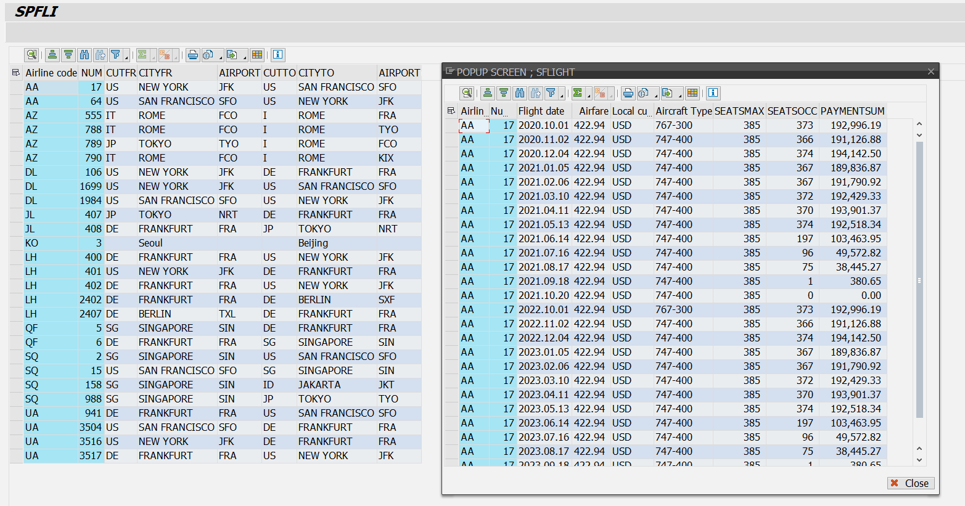Select all rows in SFLIGHT popup grid corner

[x=451, y=111]
